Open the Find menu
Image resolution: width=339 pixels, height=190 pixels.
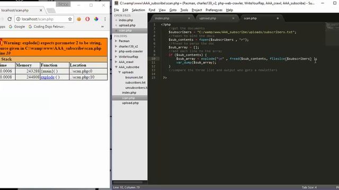click(152, 10)
